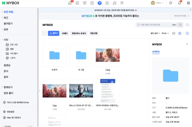Select 즐겨찾기 in sidebar
The height and width of the screenshot is (127, 192).
click(8, 24)
